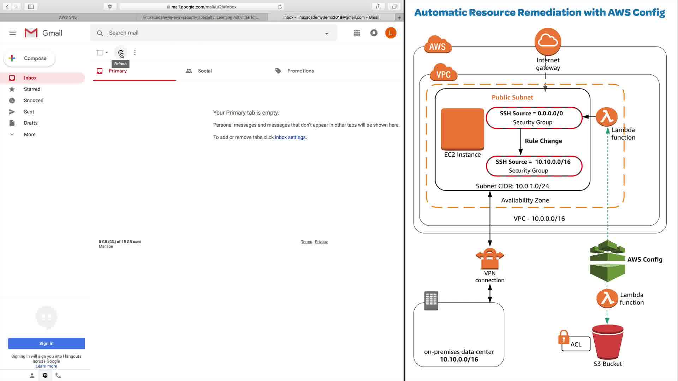Switch to the Social tab

coord(204,71)
